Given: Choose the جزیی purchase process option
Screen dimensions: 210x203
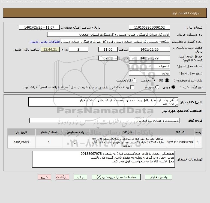Looking at the screenshot, I should click(x=173, y=87).
